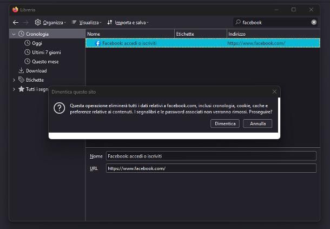Click the Nome text field

[211, 156]
